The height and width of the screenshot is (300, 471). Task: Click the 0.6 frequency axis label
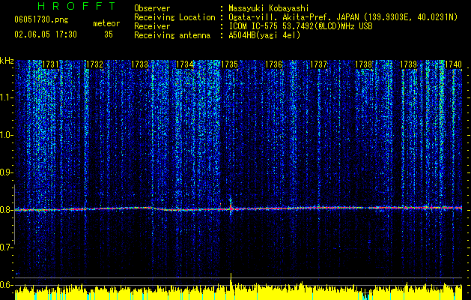6,285
